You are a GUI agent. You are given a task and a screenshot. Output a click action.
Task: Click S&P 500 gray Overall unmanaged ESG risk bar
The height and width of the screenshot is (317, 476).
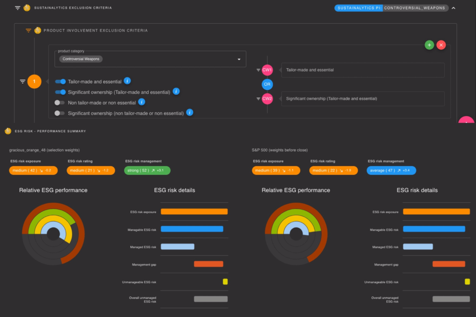[x=451, y=299]
